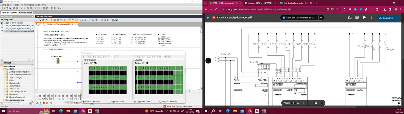Click the cycles number input field
The height and width of the screenshot is (114, 404).
click(x=59, y=103)
